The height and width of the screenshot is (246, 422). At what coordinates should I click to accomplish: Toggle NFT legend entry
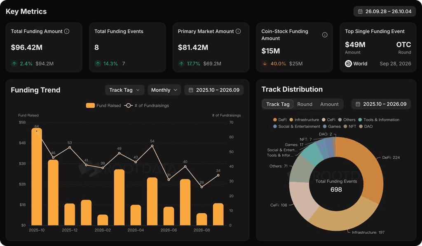pyautogui.click(x=349, y=126)
